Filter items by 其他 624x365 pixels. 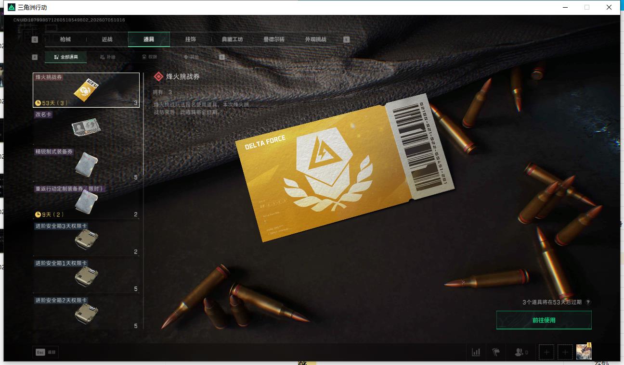[x=191, y=57]
